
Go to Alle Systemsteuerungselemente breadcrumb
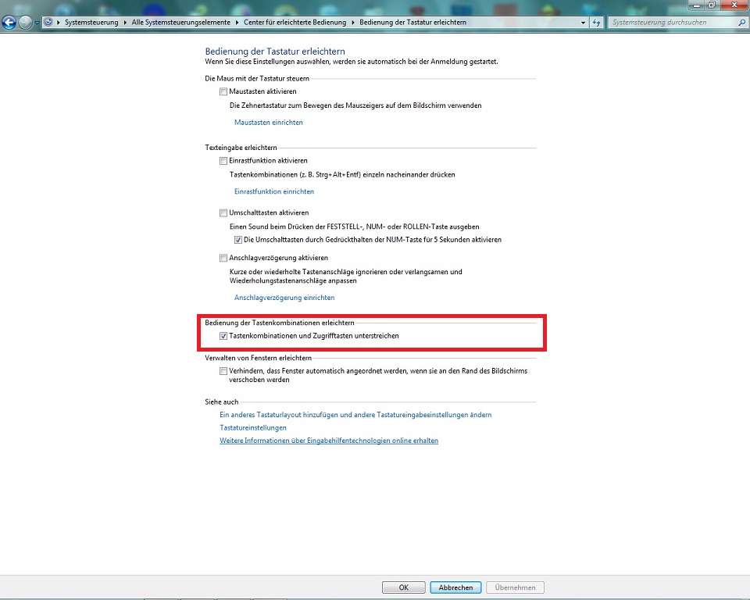coord(182,23)
